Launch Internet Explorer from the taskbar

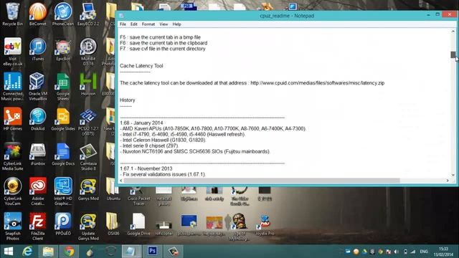pyautogui.click(x=28, y=252)
